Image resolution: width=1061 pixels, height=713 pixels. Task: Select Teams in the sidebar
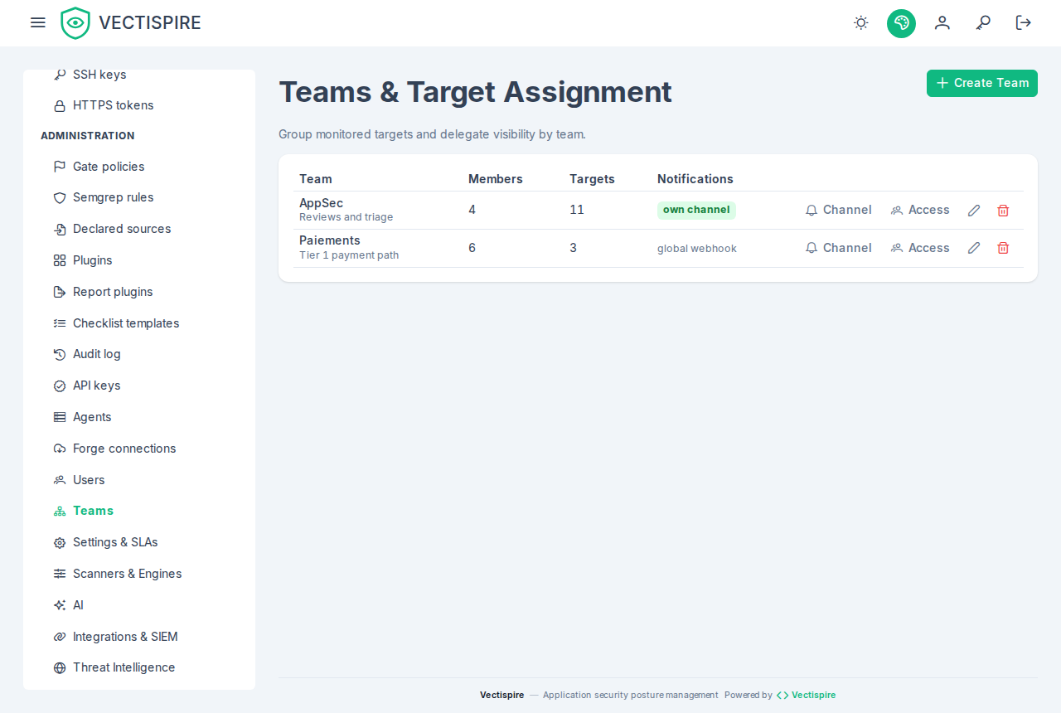[139, 511]
